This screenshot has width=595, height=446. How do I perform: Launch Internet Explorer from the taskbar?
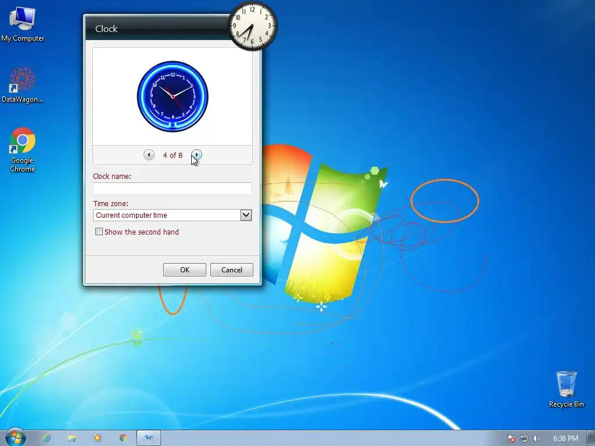click(x=46, y=438)
